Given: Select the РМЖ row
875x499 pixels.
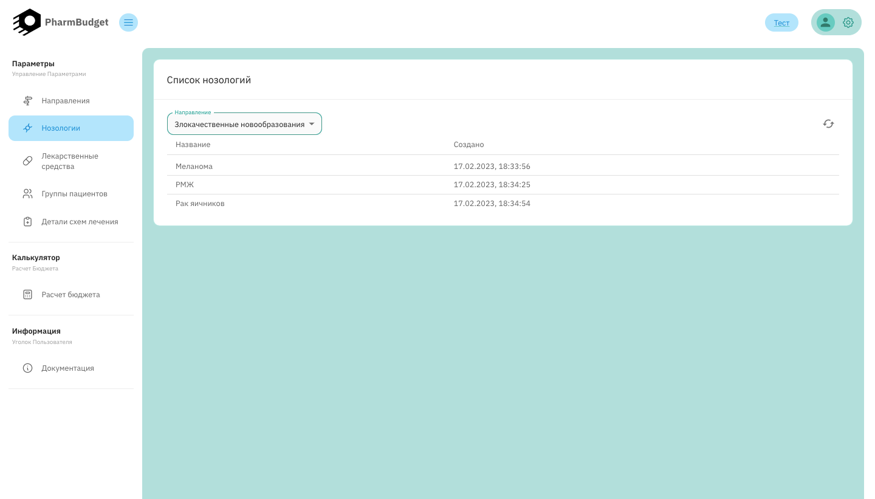Looking at the screenshot, I should [x=503, y=185].
